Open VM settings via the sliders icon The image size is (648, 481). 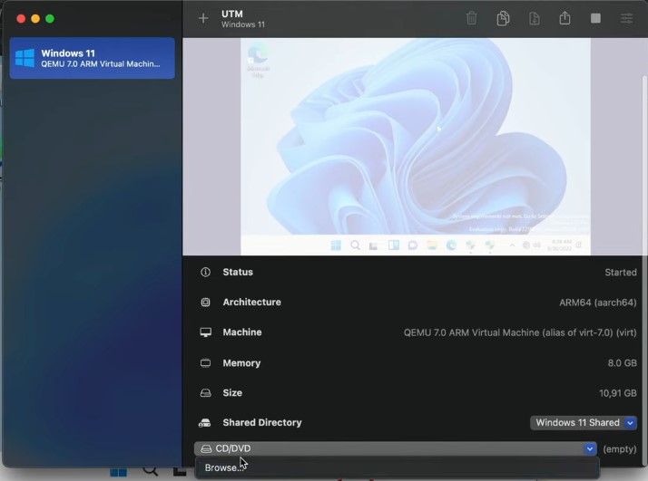pos(626,18)
